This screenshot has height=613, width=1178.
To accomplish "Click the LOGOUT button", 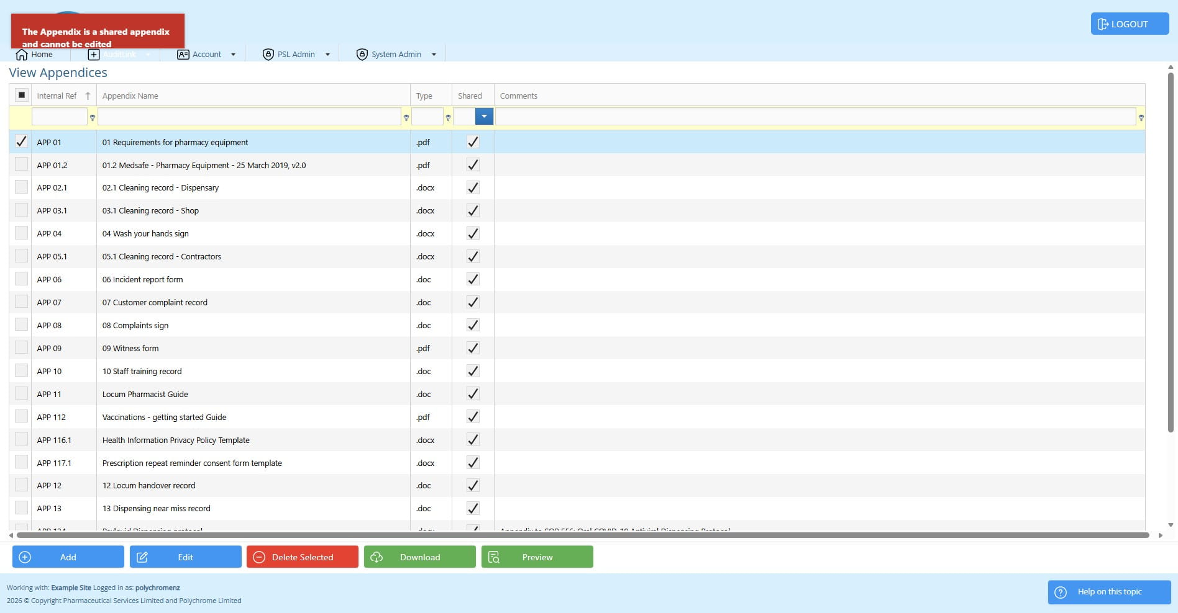I will (x=1130, y=24).
